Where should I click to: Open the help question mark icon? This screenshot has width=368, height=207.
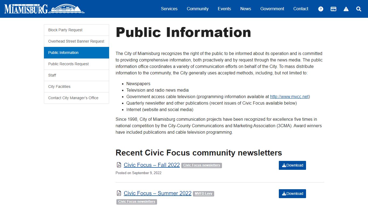click(x=321, y=9)
